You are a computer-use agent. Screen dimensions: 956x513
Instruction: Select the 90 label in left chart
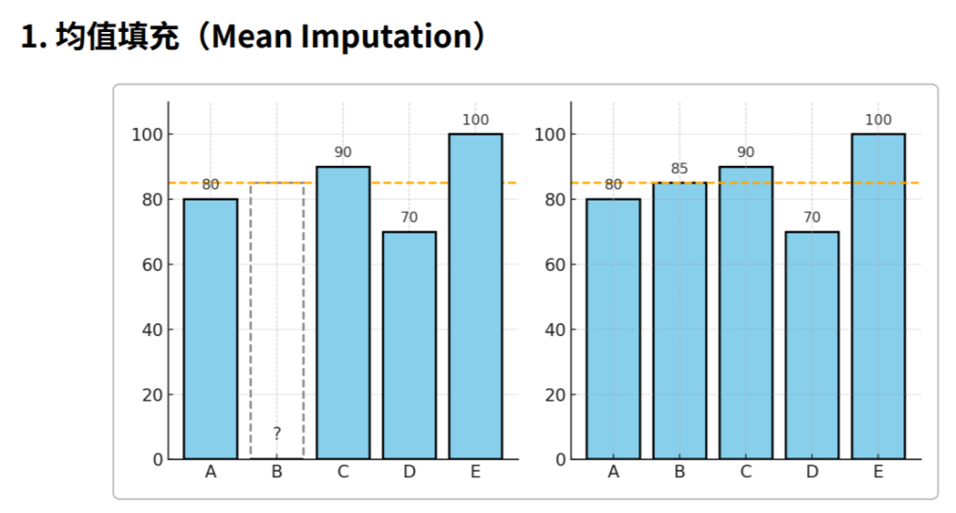pyautogui.click(x=343, y=152)
